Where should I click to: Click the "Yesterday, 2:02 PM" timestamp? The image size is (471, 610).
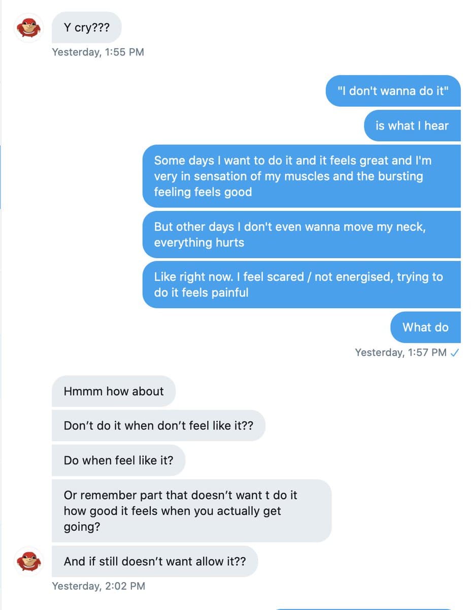(98, 586)
